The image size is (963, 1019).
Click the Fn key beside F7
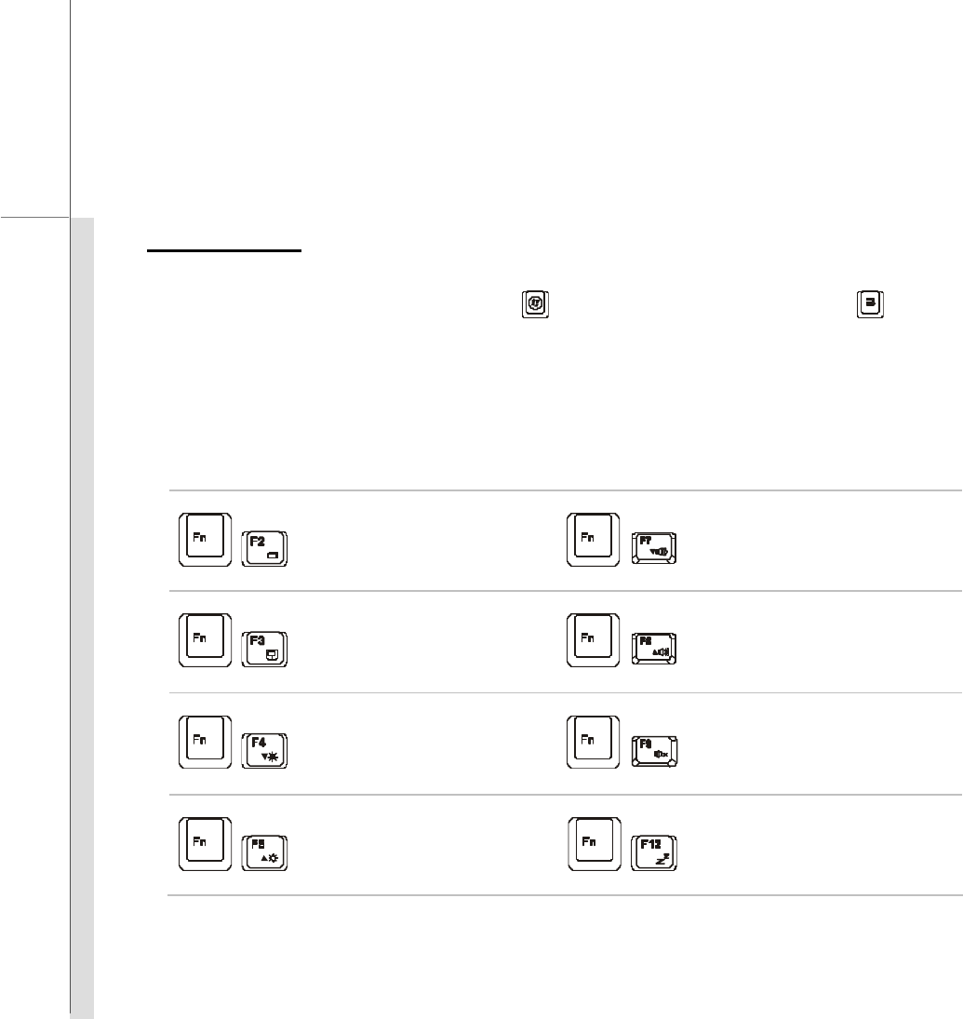point(595,537)
